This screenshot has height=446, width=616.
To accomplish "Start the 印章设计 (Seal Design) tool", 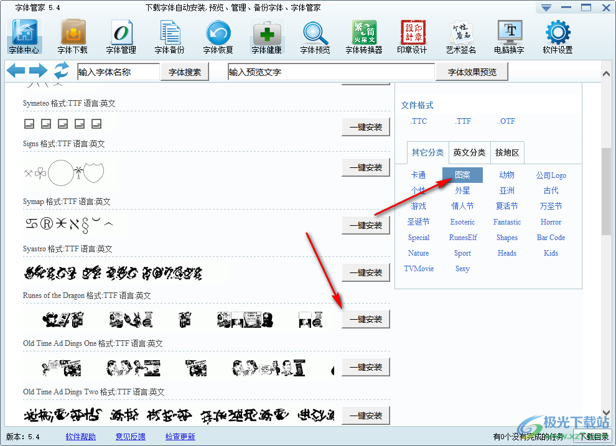I will 411,35.
